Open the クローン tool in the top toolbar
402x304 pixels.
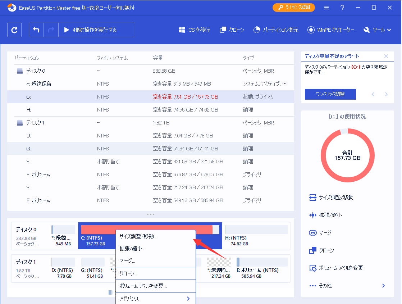click(x=232, y=30)
